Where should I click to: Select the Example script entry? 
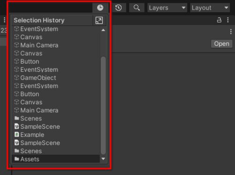(x=55, y=135)
